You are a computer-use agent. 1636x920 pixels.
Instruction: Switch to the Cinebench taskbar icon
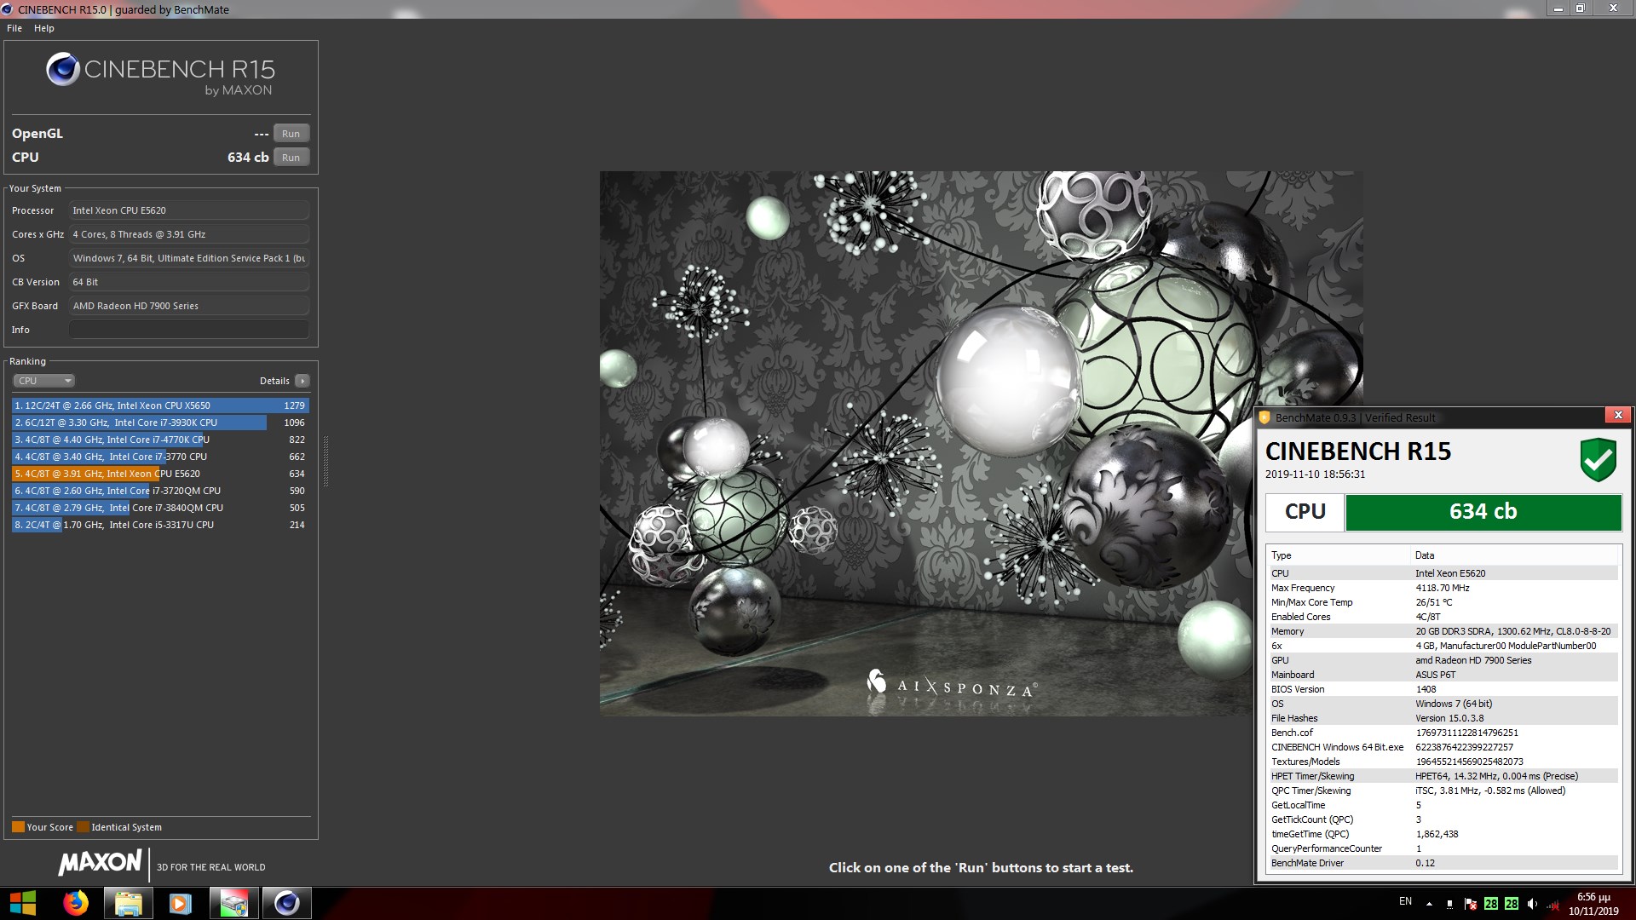click(286, 903)
